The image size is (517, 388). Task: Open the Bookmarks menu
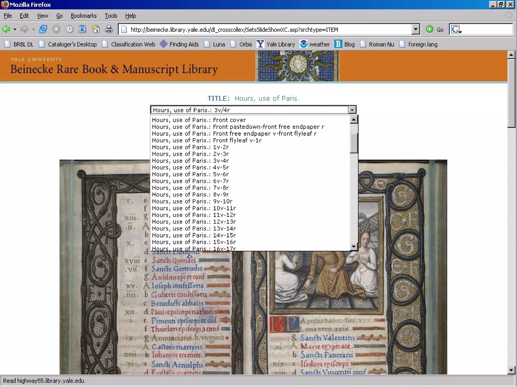[84, 16]
